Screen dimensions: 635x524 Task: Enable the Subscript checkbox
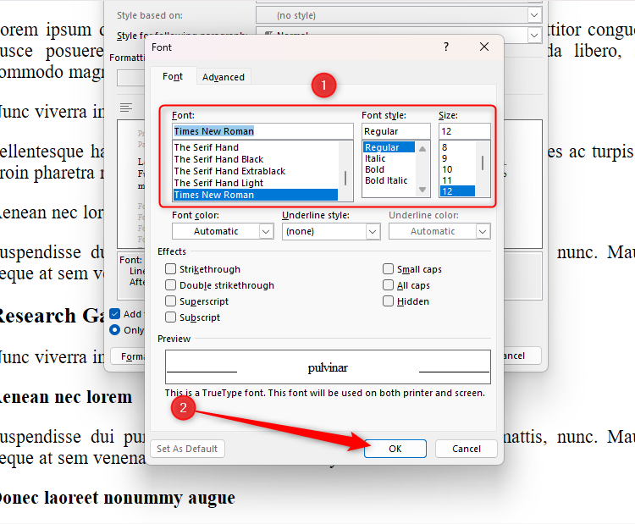coord(170,317)
